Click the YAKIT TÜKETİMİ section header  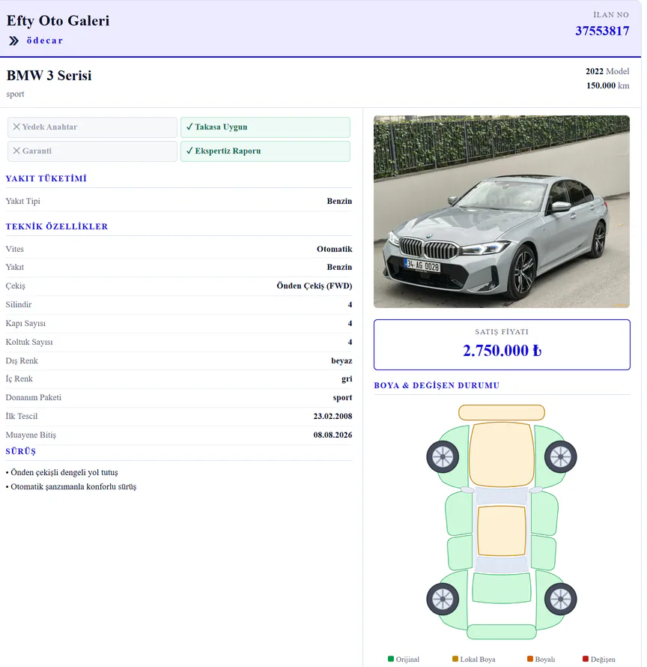(46, 178)
